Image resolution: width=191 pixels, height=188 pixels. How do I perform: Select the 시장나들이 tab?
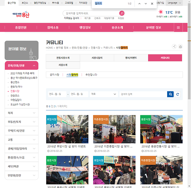[97, 58]
